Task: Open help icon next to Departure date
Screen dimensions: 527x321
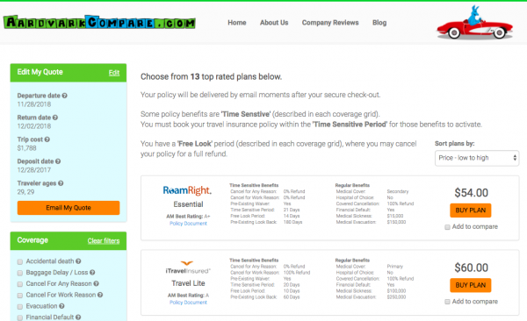Action: (x=64, y=96)
